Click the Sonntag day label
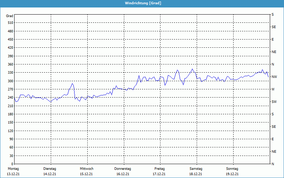The image size is (284, 178). pos(232,168)
